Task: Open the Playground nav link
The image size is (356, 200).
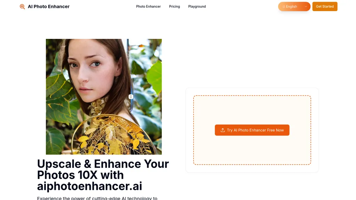Action: [197, 7]
